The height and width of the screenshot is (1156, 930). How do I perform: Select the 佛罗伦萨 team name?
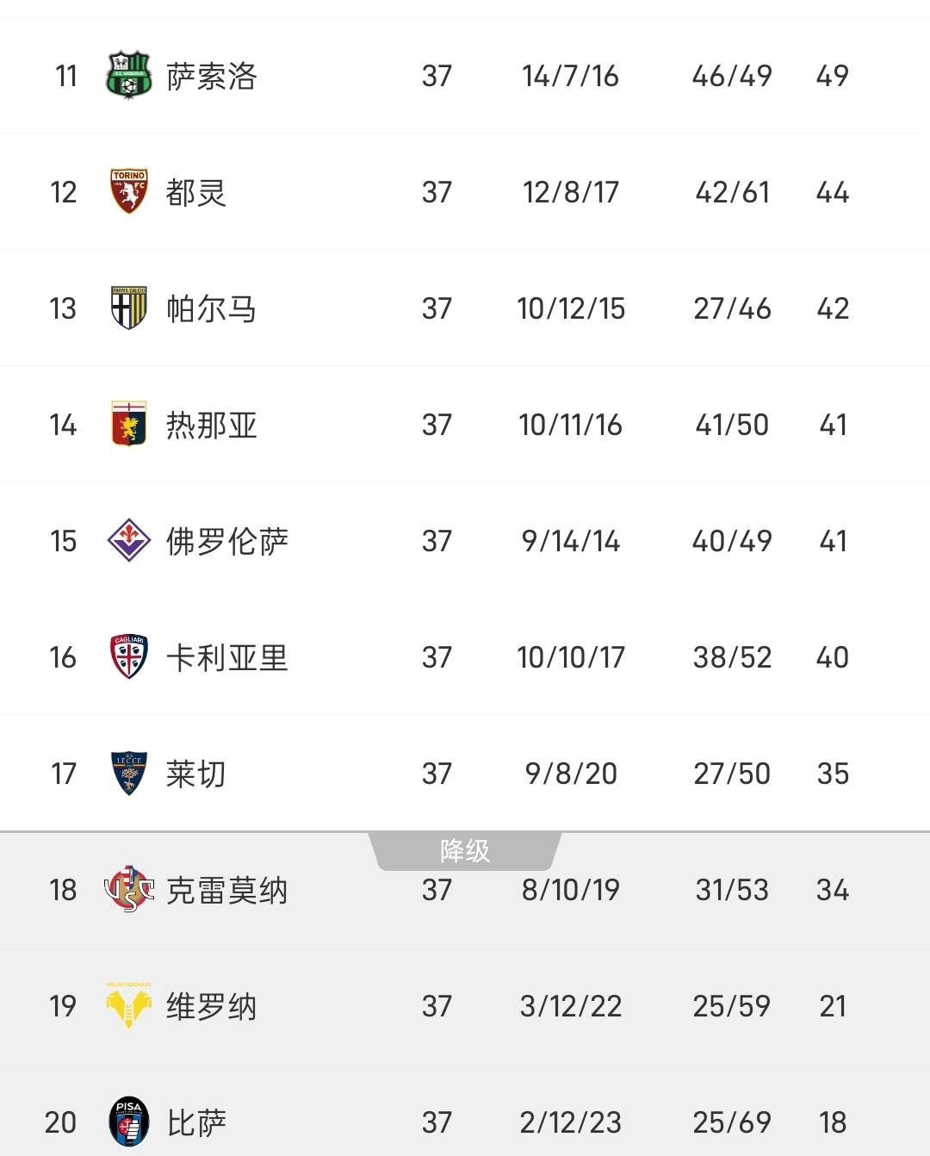click(227, 541)
